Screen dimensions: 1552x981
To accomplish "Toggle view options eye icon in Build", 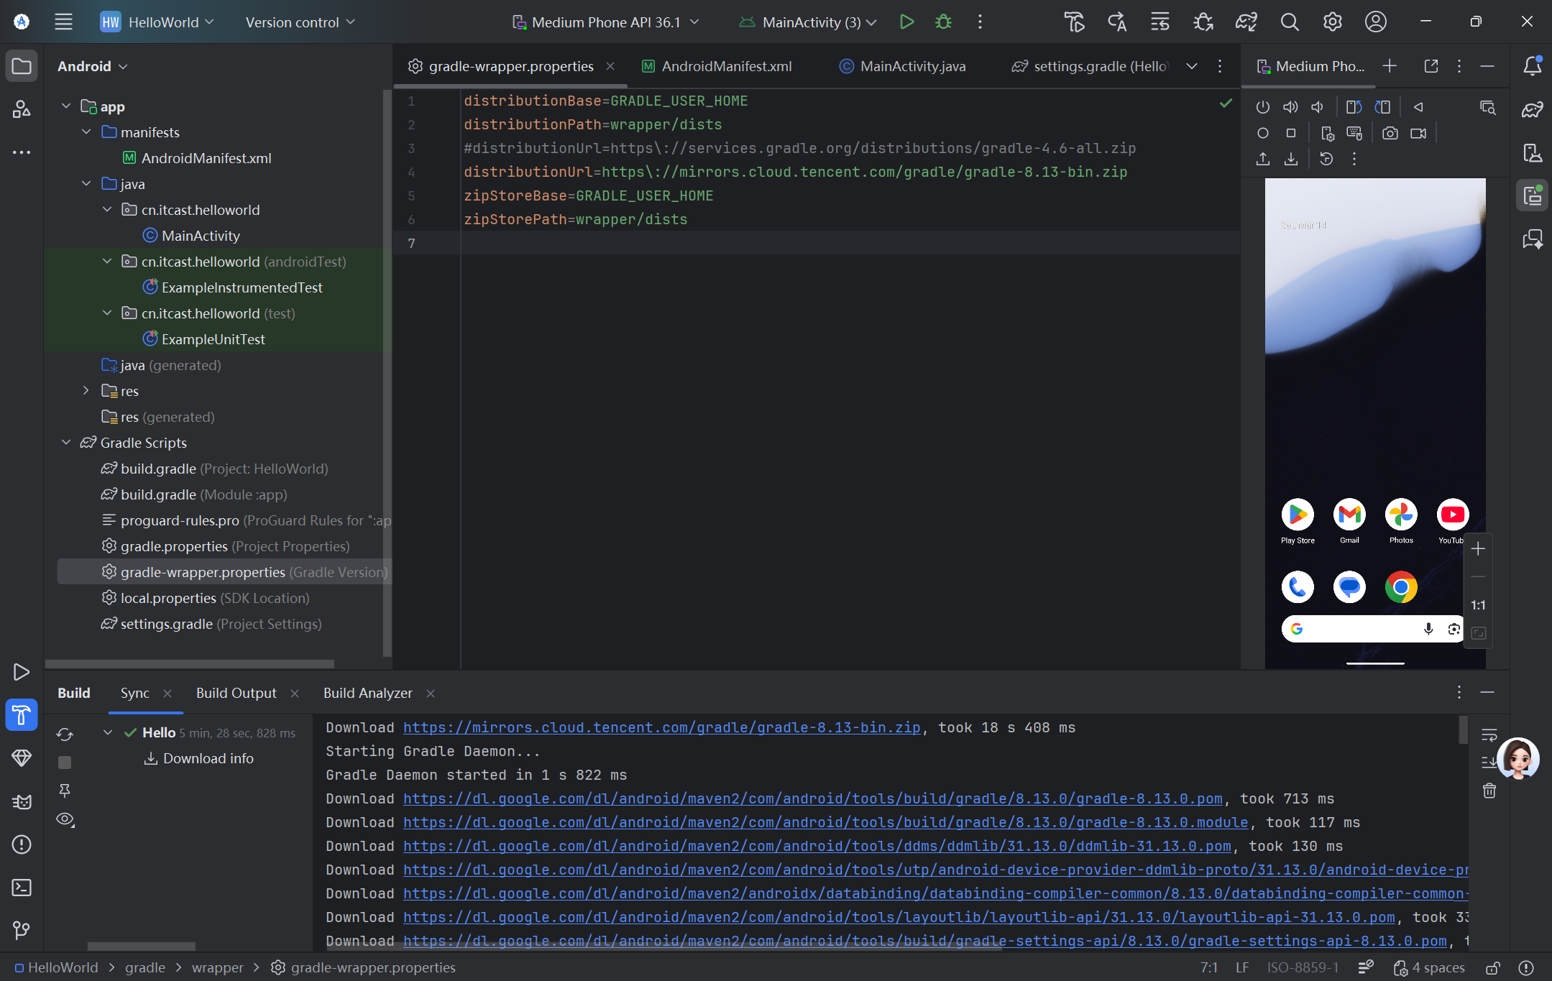I will tap(65, 819).
